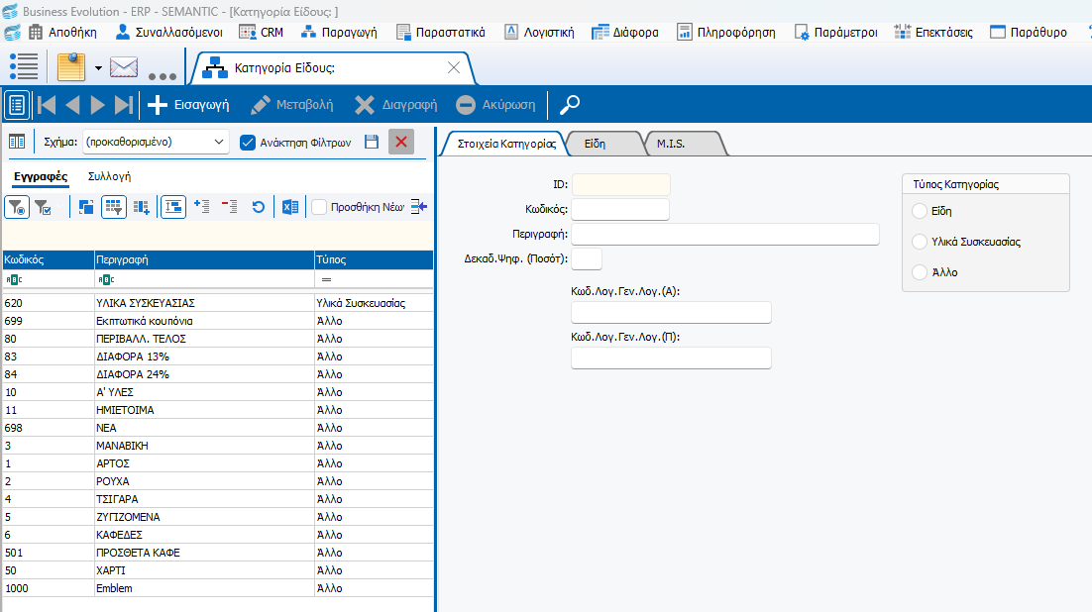
Task: Sort by the Τύπος column header
Action: (x=374, y=259)
